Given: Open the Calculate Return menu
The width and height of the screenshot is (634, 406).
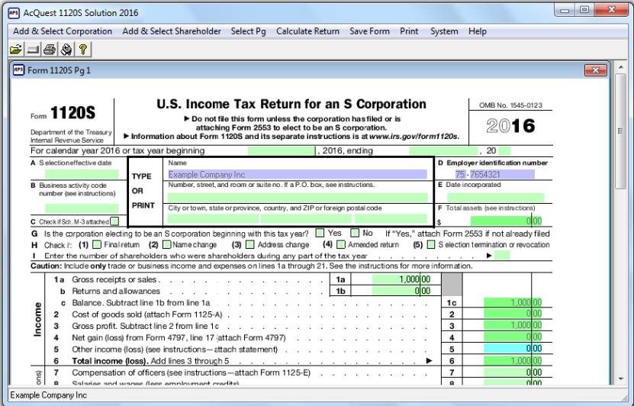Looking at the screenshot, I should tap(307, 31).
